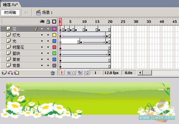The image size is (179, 124).
Task: Select the 蓝块 layer
Action: [x=29, y=53]
